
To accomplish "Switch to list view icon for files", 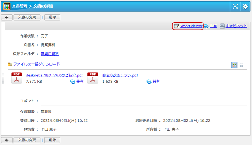I will [242, 65].
